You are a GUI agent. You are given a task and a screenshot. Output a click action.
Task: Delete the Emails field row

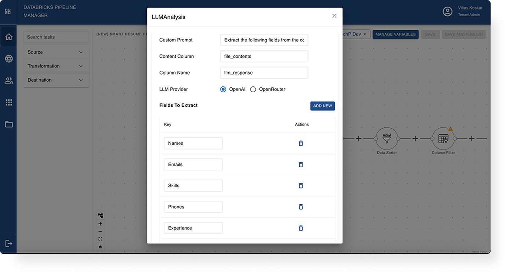(301, 164)
